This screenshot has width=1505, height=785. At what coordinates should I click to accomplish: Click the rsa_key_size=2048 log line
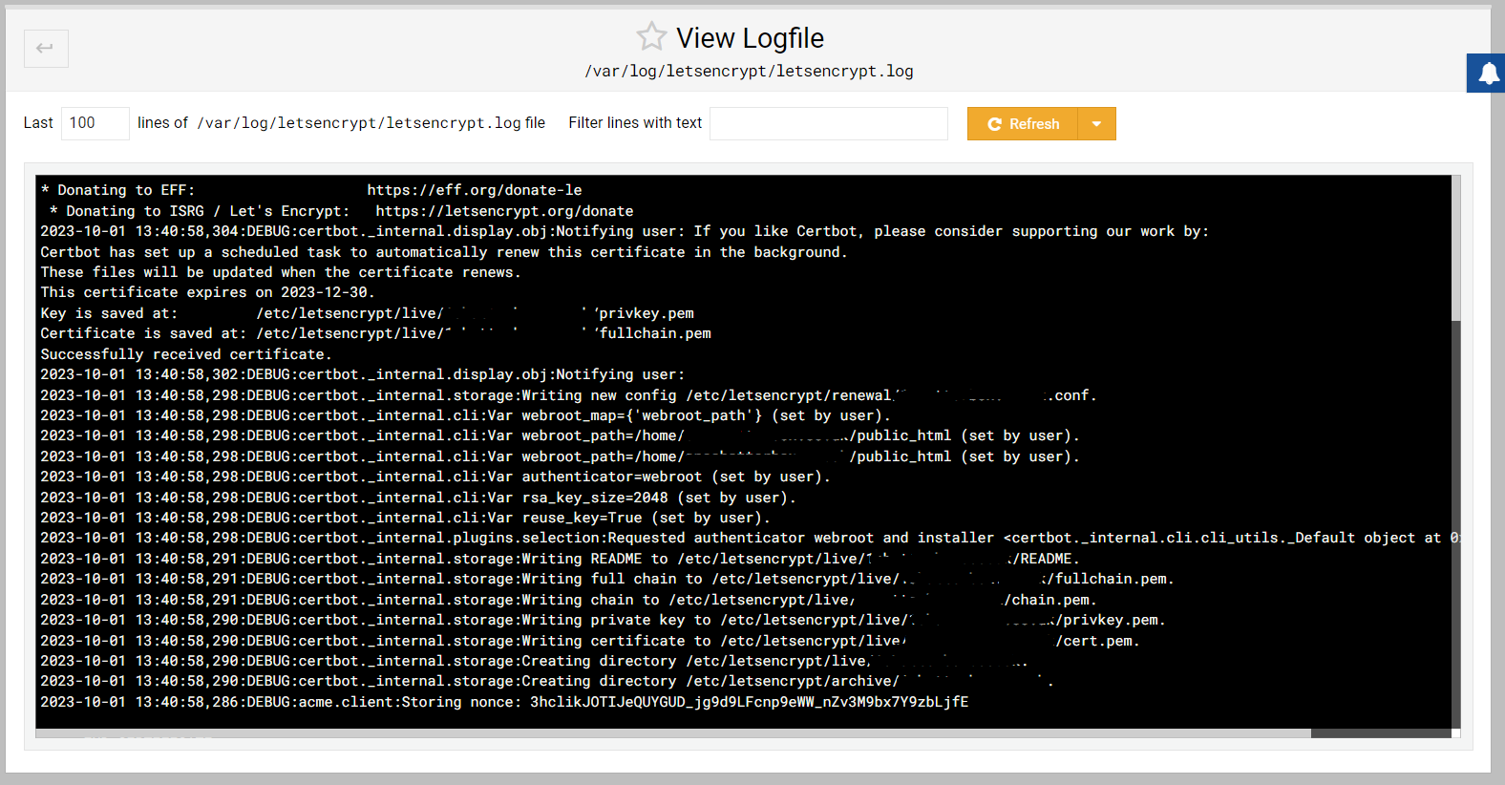pos(418,498)
